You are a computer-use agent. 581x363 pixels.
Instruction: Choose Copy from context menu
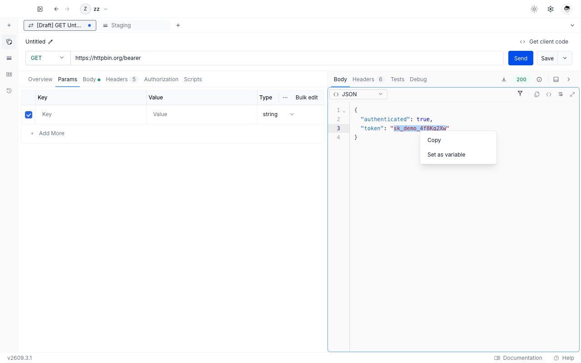(458, 140)
